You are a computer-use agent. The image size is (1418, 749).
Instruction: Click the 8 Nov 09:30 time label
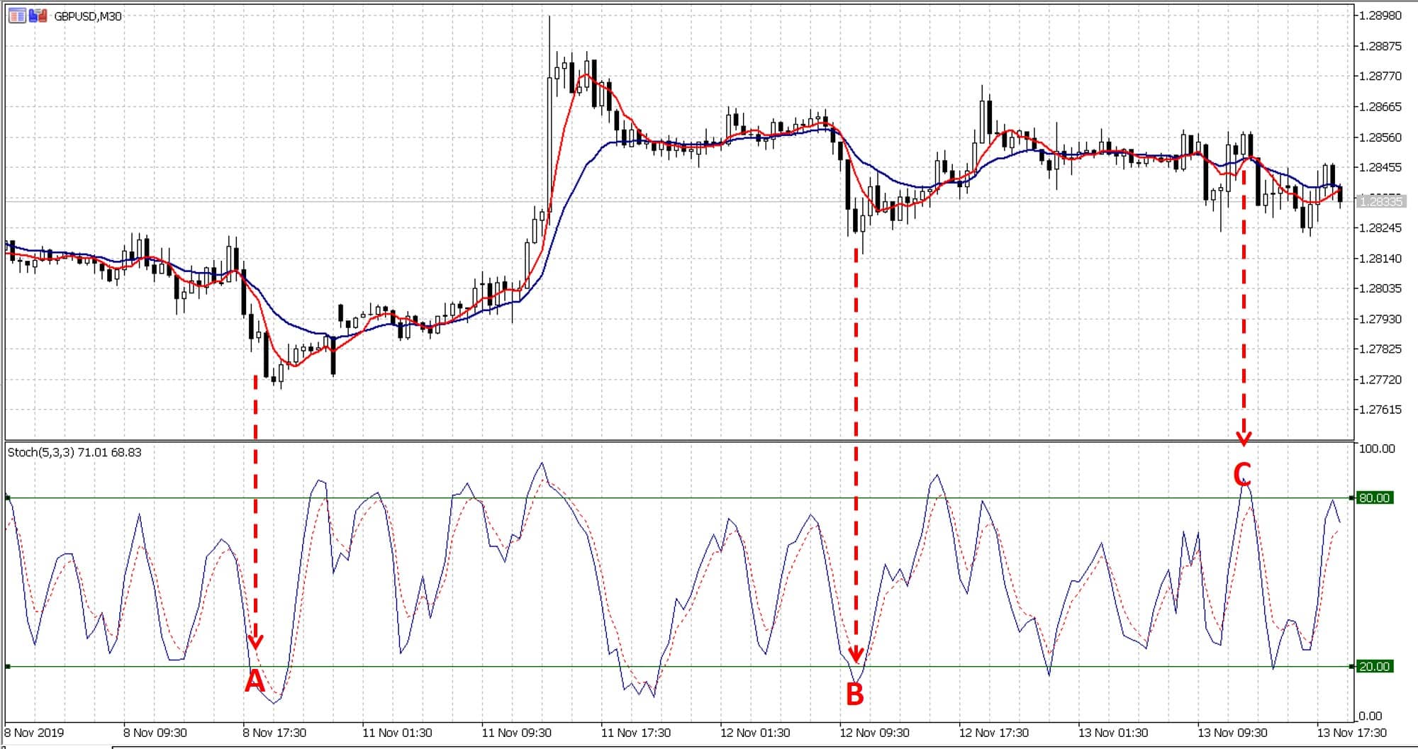point(155,733)
